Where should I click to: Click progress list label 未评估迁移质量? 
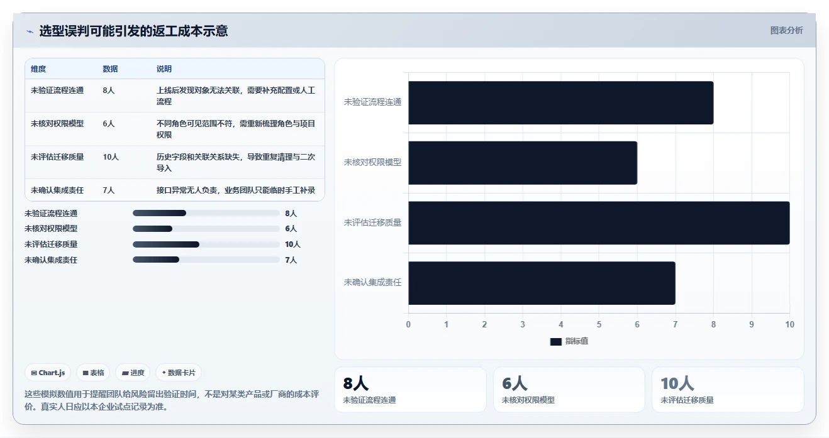coord(51,244)
